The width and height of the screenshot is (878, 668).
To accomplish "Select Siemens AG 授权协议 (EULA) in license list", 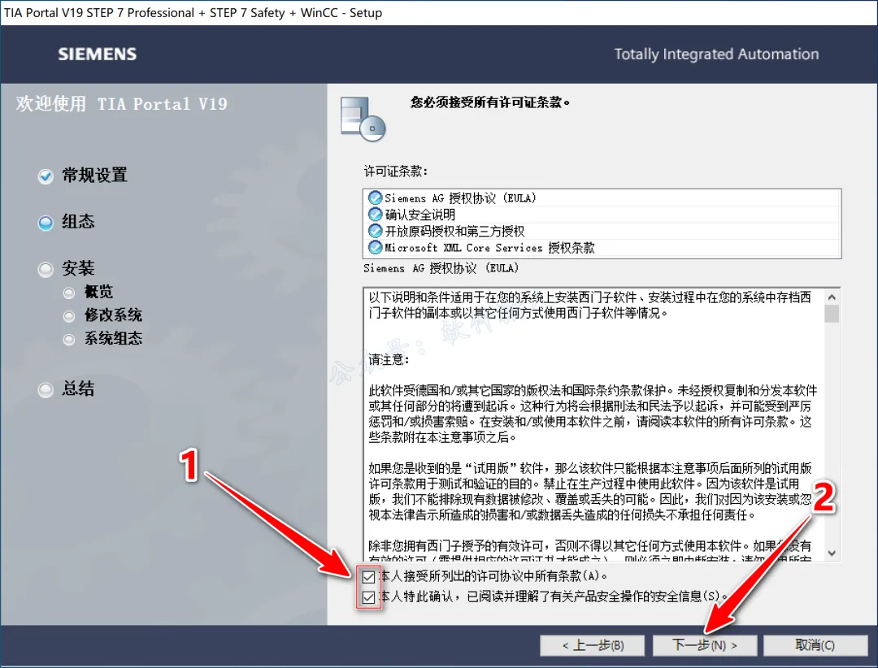I will (x=602, y=198).
